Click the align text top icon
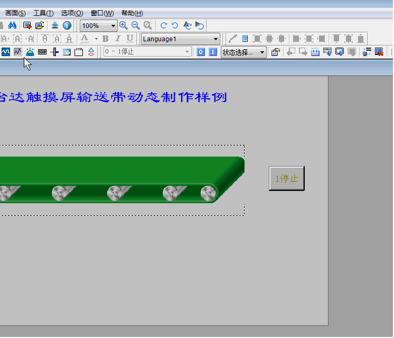The image size is (394, 338). tap(45, 39)
